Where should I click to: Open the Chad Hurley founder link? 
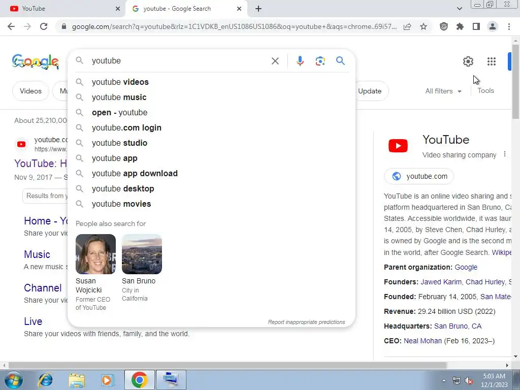485,282
